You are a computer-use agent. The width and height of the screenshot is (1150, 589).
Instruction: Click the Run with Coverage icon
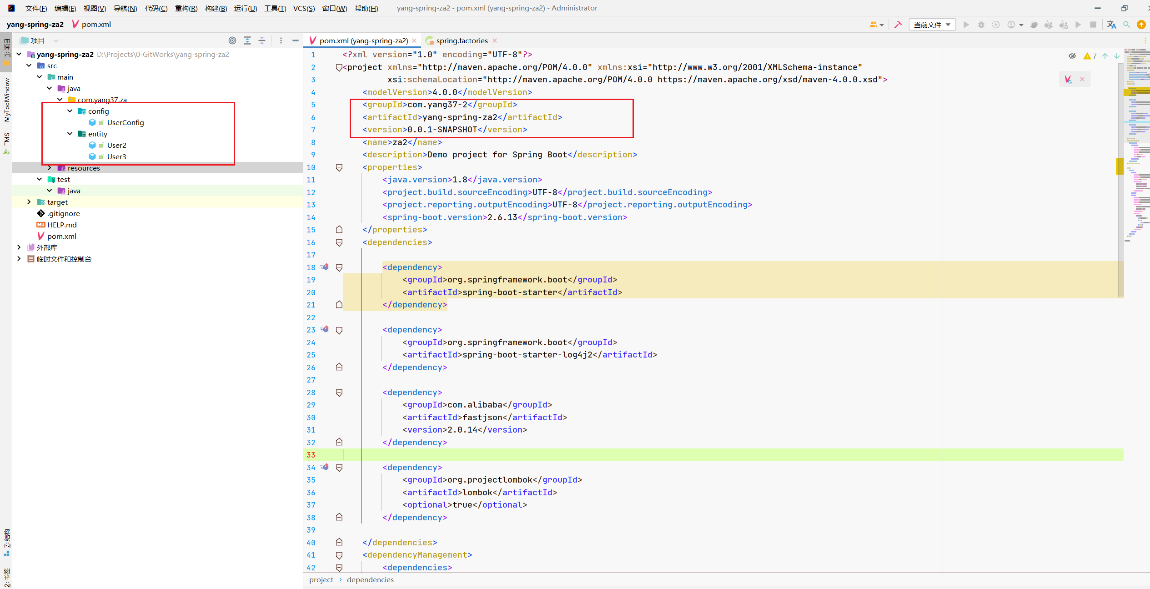996,25
